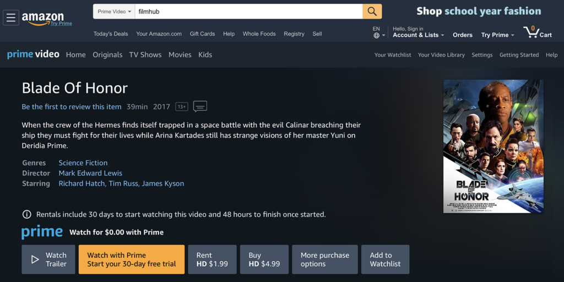Click the Try Prime text under logo
The height and width of the screenshot is (282, 564).
point(61,23)
